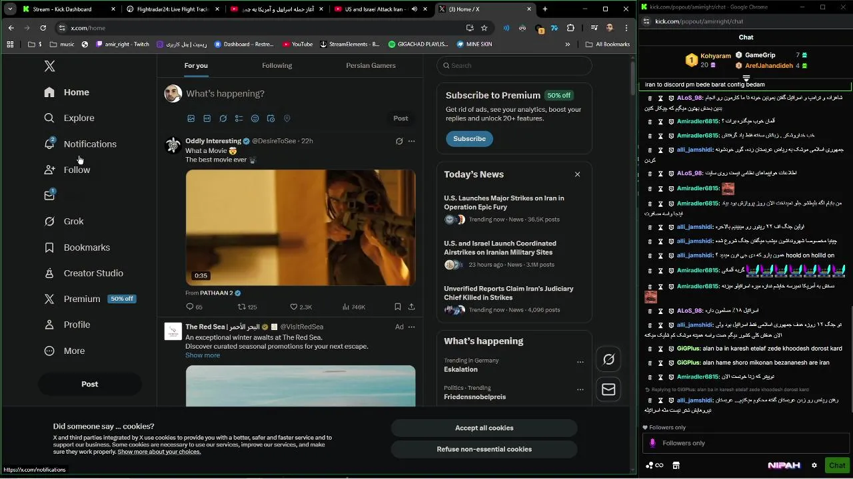Viewport: 853px width, 479px height.
Task: Switch to the Following tab
Action: tap(277, 65)
